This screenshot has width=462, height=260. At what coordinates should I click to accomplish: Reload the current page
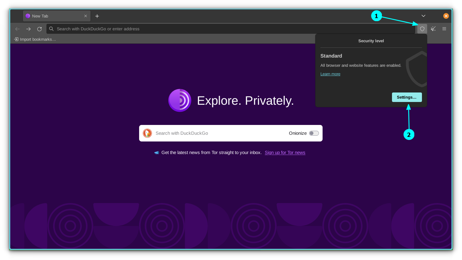tap(39, 29)
